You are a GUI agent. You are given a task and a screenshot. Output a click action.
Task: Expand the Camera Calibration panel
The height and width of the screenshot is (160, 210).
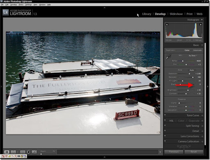coord(202,142)
